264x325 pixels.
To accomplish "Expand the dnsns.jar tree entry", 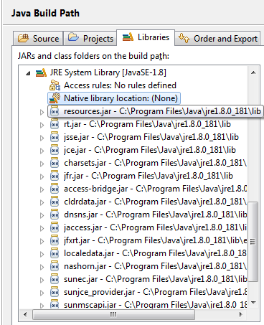I will click(x=42, y=215).
